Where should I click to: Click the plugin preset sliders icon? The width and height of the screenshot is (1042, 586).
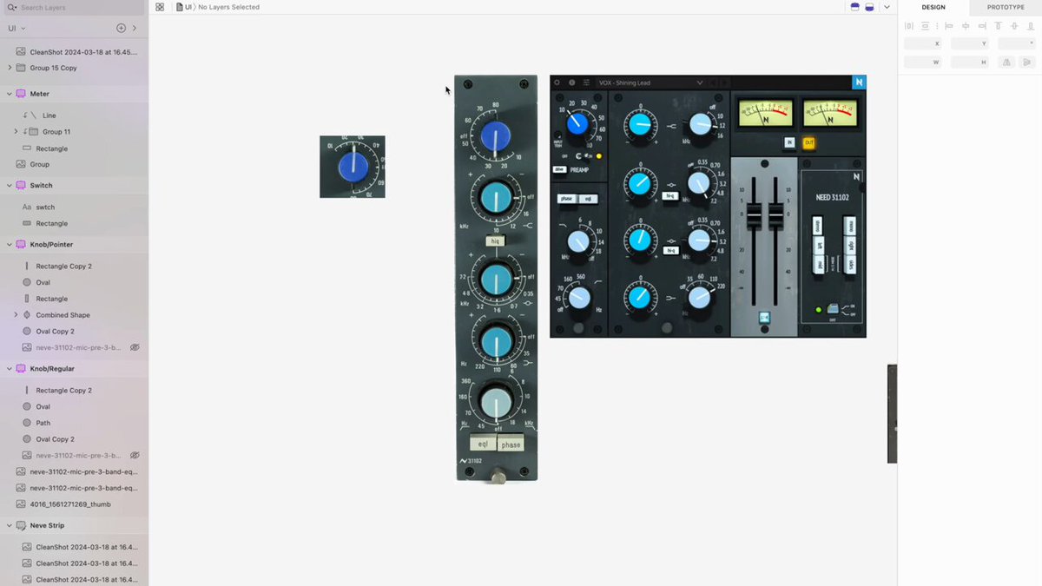[586, 82]
